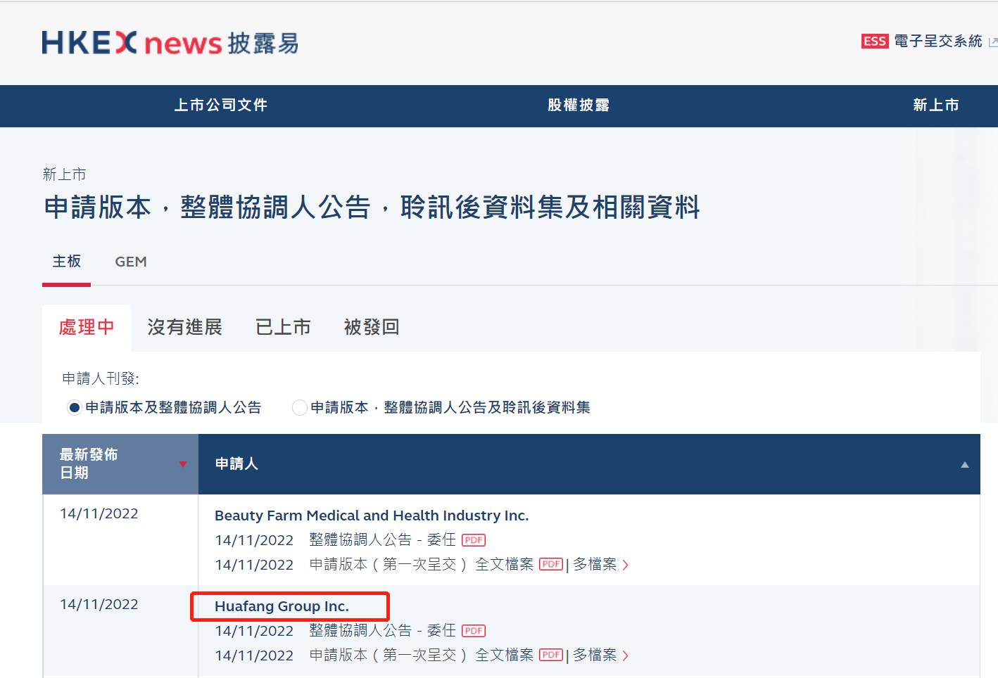Open Huafang 全文檔案 link

click(505, 655)
